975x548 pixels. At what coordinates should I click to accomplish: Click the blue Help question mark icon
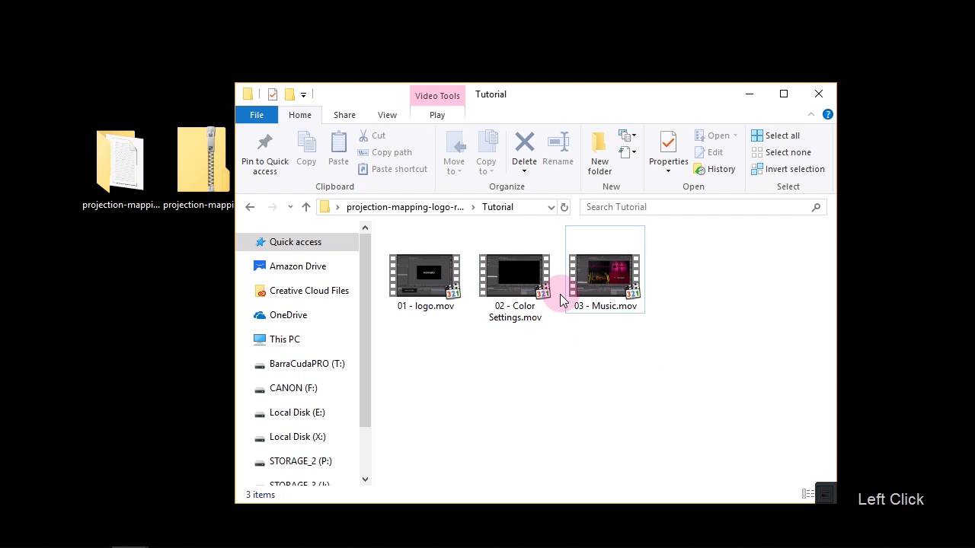tap(827, 114)
